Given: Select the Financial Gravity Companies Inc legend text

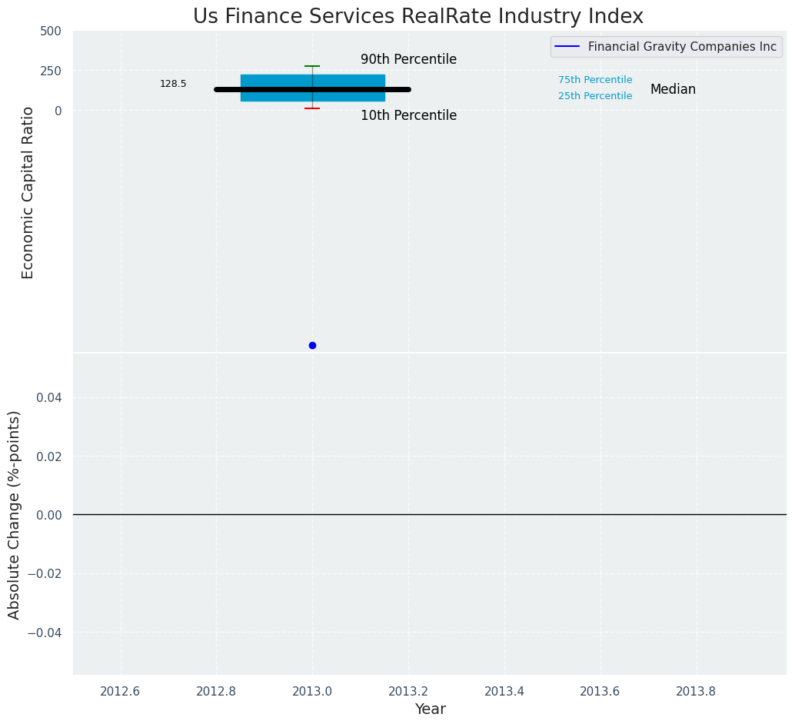Looking at the screenshot, I should coord(682,47).
